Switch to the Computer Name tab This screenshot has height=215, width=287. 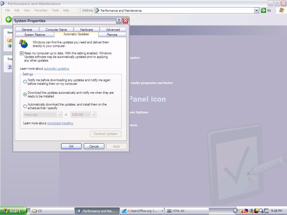tap(56, 30)
